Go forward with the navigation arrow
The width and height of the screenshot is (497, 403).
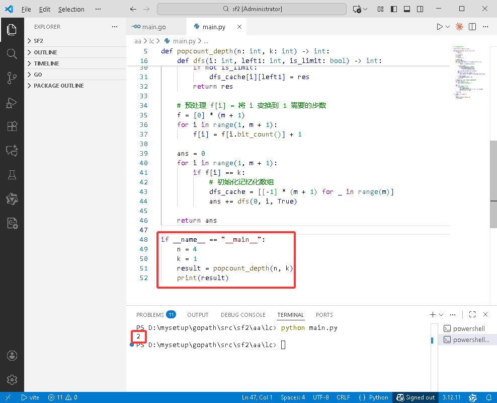coord(146,9)
